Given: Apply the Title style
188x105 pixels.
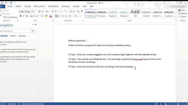Looking at the screenshot, I should tap(135, 14).
